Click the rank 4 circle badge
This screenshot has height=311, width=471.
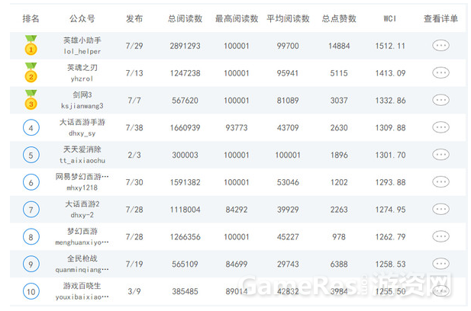(x=31, y=128)
